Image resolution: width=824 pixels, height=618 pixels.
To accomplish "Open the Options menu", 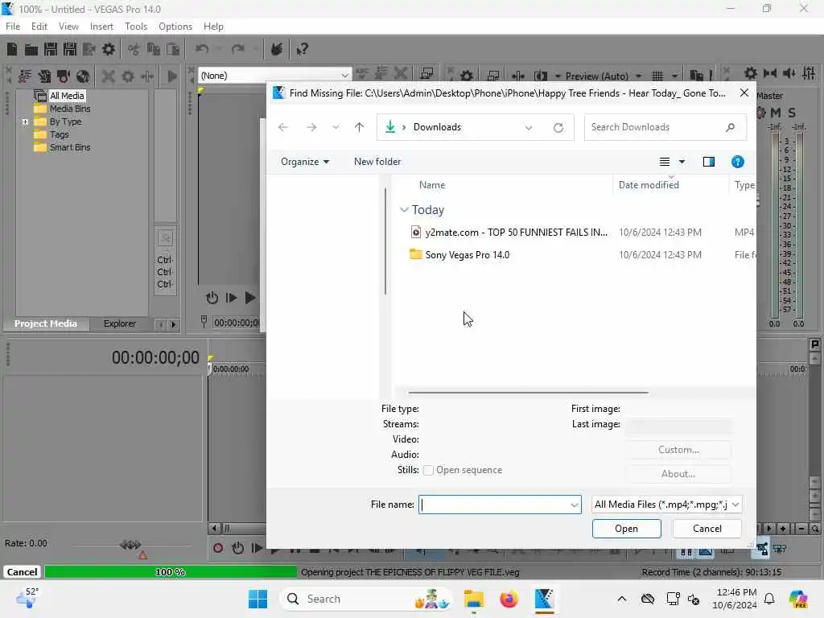I will click(175, 27).
